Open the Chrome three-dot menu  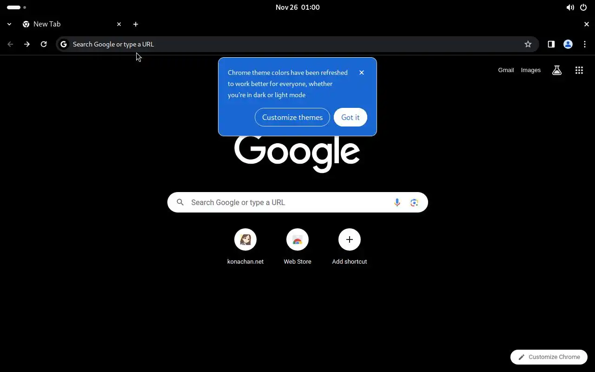click(x=585, y=44)
